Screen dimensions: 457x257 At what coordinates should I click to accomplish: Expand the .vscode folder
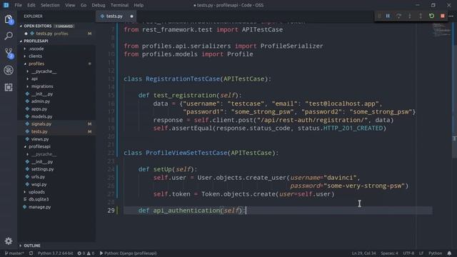click(x=36, y=49)
